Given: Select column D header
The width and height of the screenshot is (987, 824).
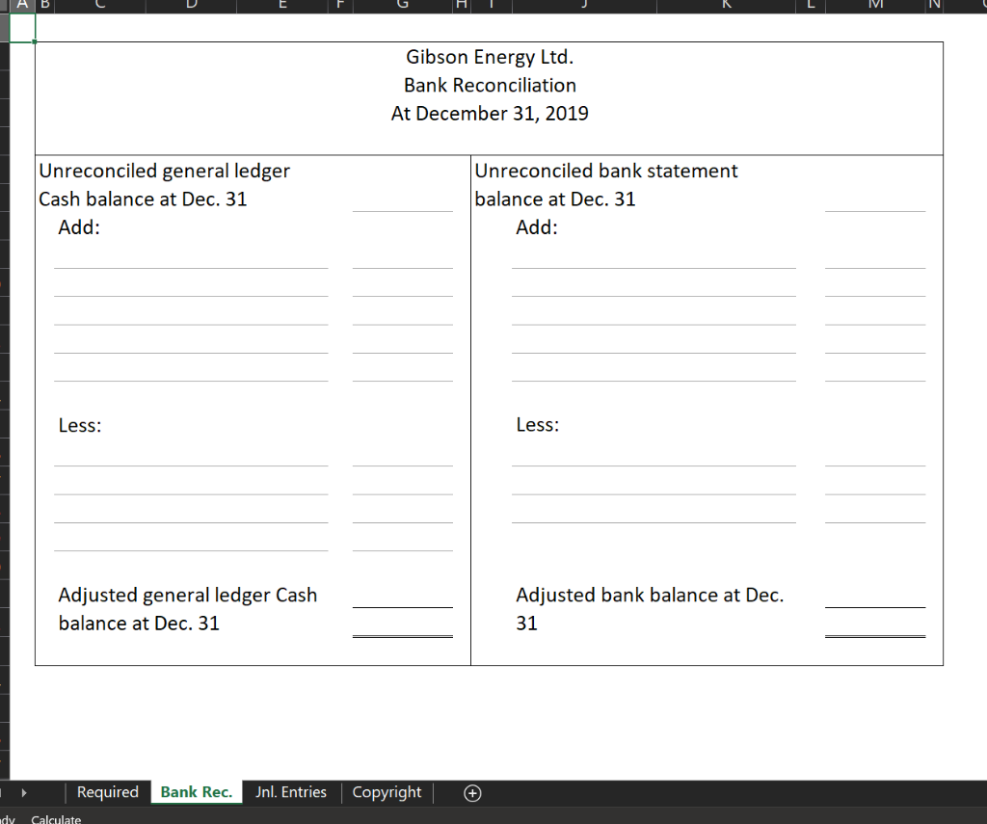Looking at the screenshot, I should tap(192, 5).
